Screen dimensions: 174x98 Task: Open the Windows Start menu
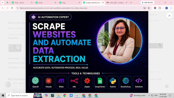pyautogui.click(x=3, y=95)
